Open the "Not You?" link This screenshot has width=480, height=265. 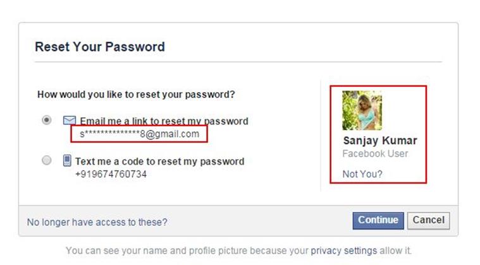point(362,174)
